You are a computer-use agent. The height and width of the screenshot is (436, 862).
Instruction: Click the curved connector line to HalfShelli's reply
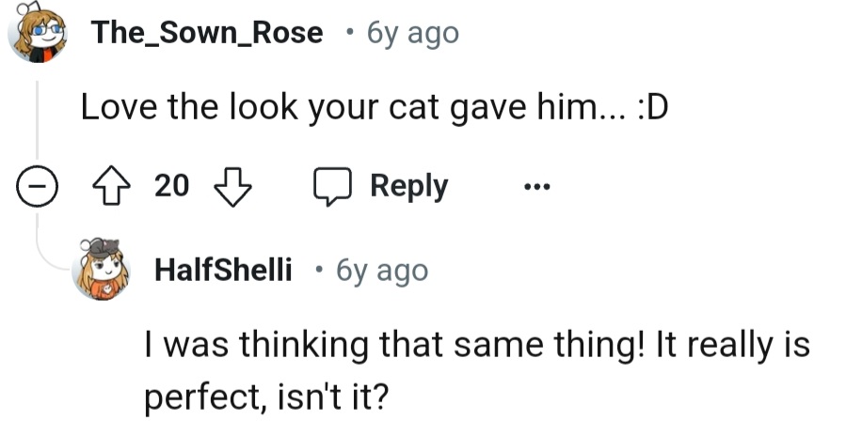(49, 252)
